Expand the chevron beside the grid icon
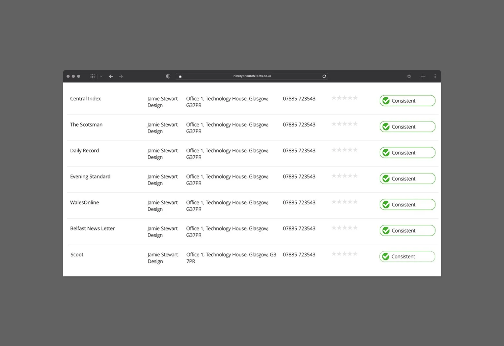Viewport: 504px width, 346px height. (x=101, y=77)
